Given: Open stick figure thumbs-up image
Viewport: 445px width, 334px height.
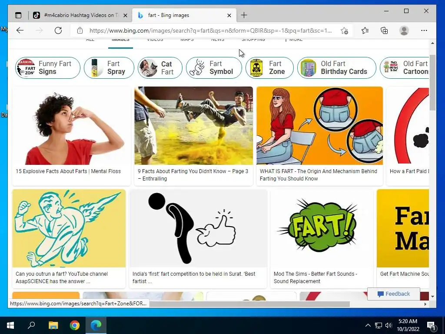Looking at the screenshot, I should point(198,228).
